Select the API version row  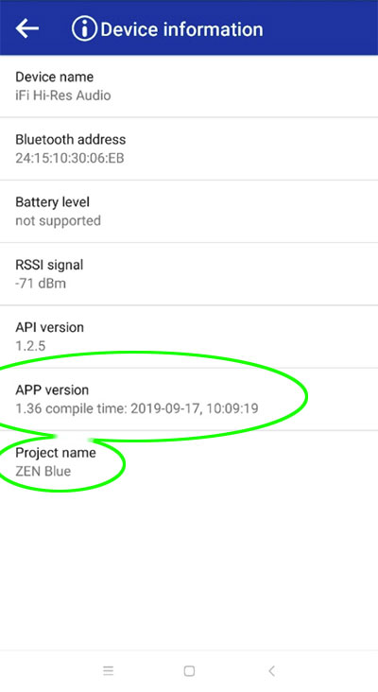[x=189, y=337]
